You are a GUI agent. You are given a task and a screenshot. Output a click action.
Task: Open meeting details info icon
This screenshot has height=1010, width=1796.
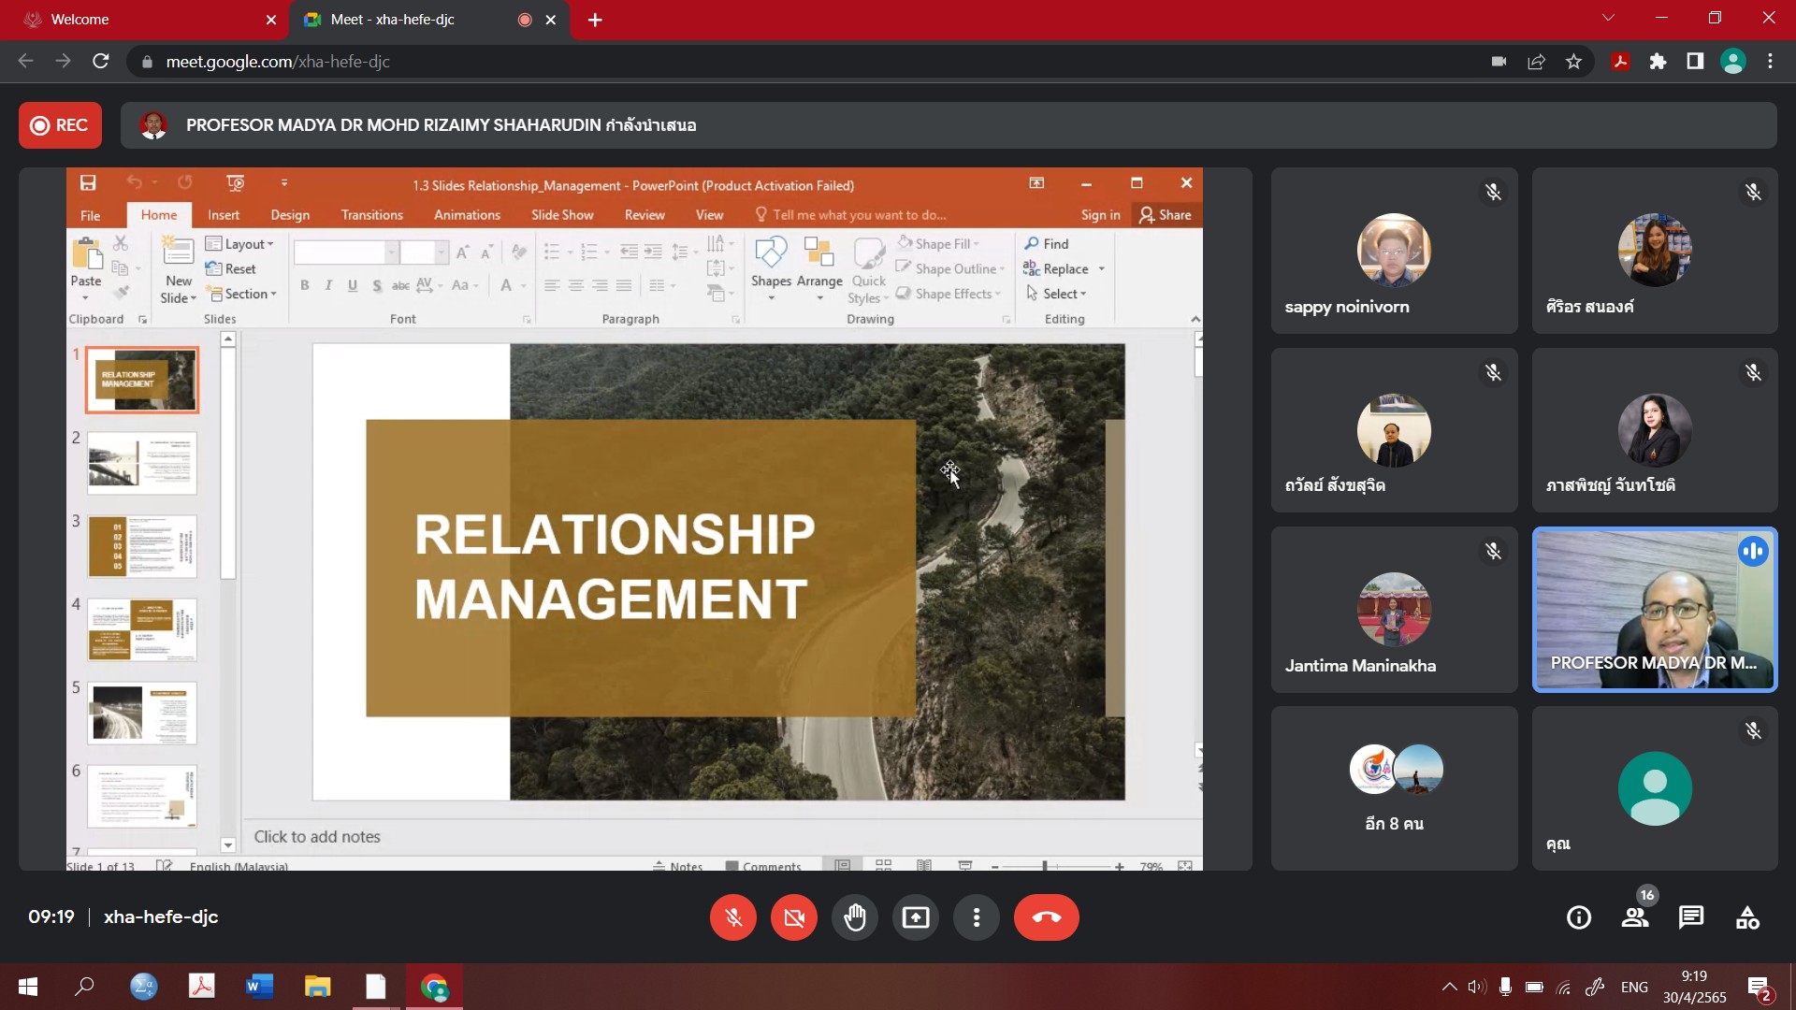click(1578, 917)
